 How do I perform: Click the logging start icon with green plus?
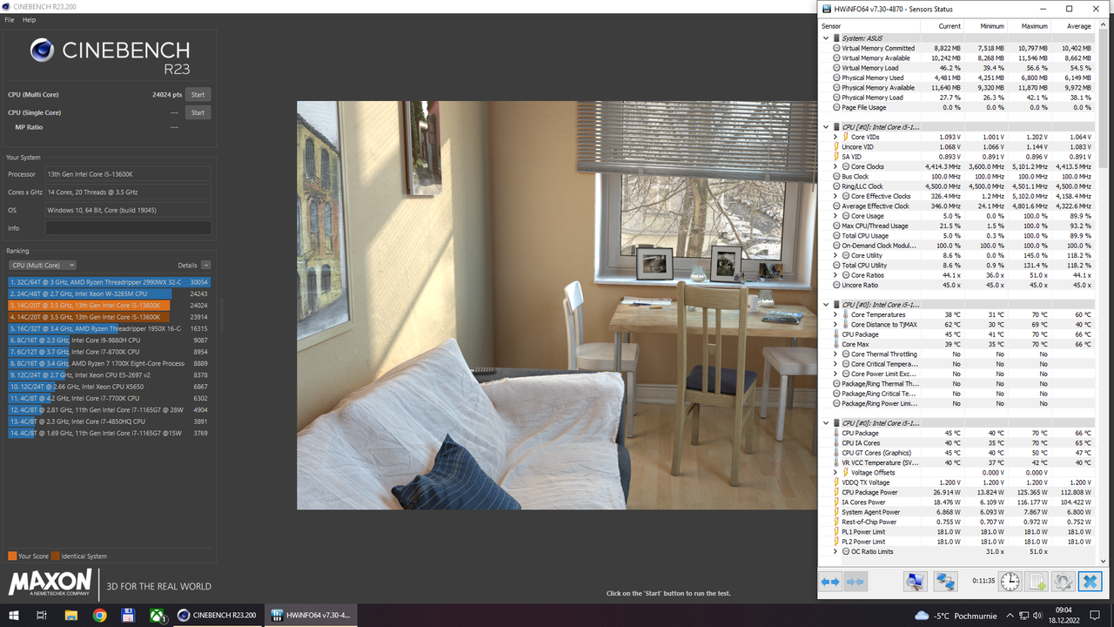pos(1036,581)
